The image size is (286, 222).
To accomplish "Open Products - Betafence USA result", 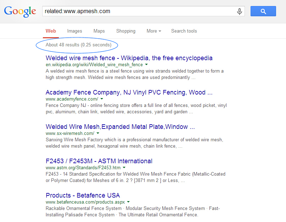I will [83, 195].
